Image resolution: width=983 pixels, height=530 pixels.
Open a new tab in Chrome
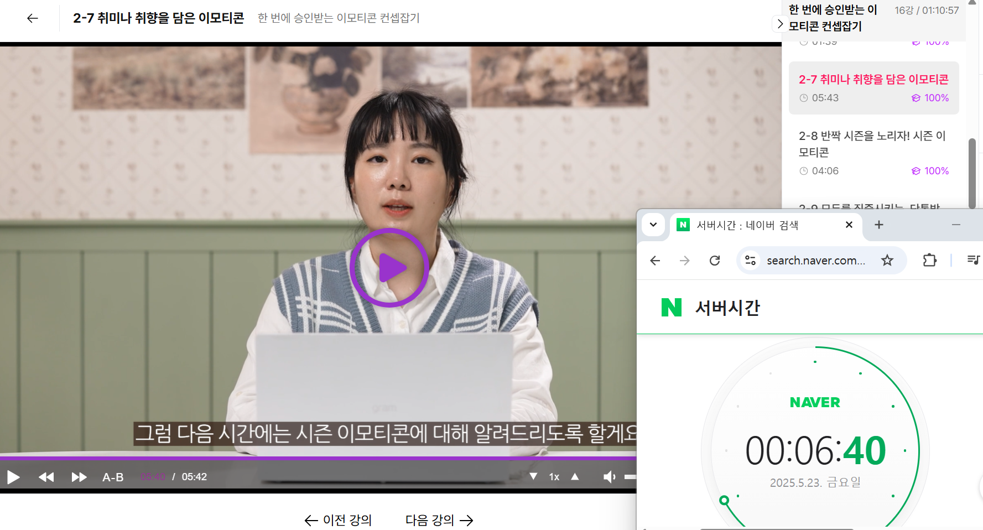(x=879, y=225)
